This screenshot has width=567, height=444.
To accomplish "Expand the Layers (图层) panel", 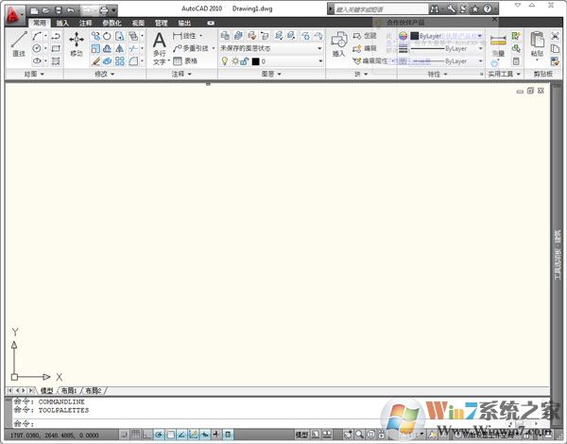I will (271, 74).
